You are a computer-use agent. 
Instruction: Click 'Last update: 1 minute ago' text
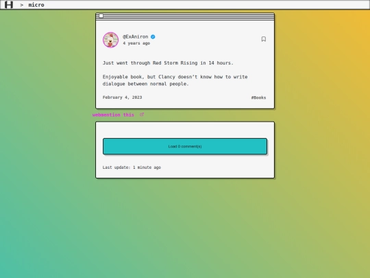[132, 167]
